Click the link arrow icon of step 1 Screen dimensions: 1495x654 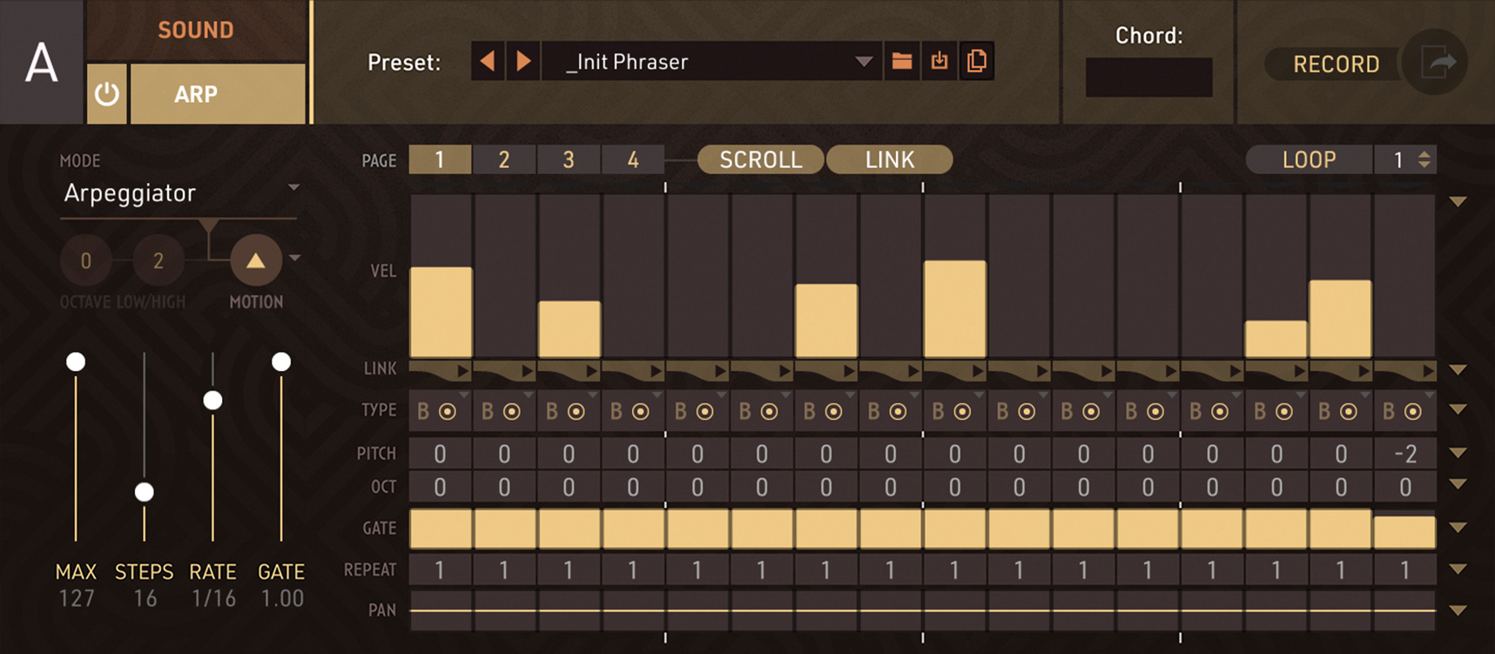coord(462,371)
